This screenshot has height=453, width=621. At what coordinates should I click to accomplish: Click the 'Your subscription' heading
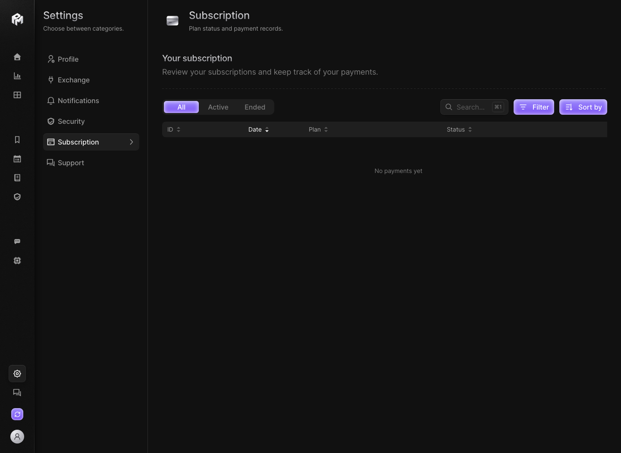pyautogui.click(x=197, y=58)
